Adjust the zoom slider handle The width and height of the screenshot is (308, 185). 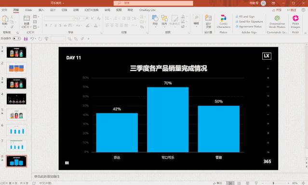tap(273, 183)
